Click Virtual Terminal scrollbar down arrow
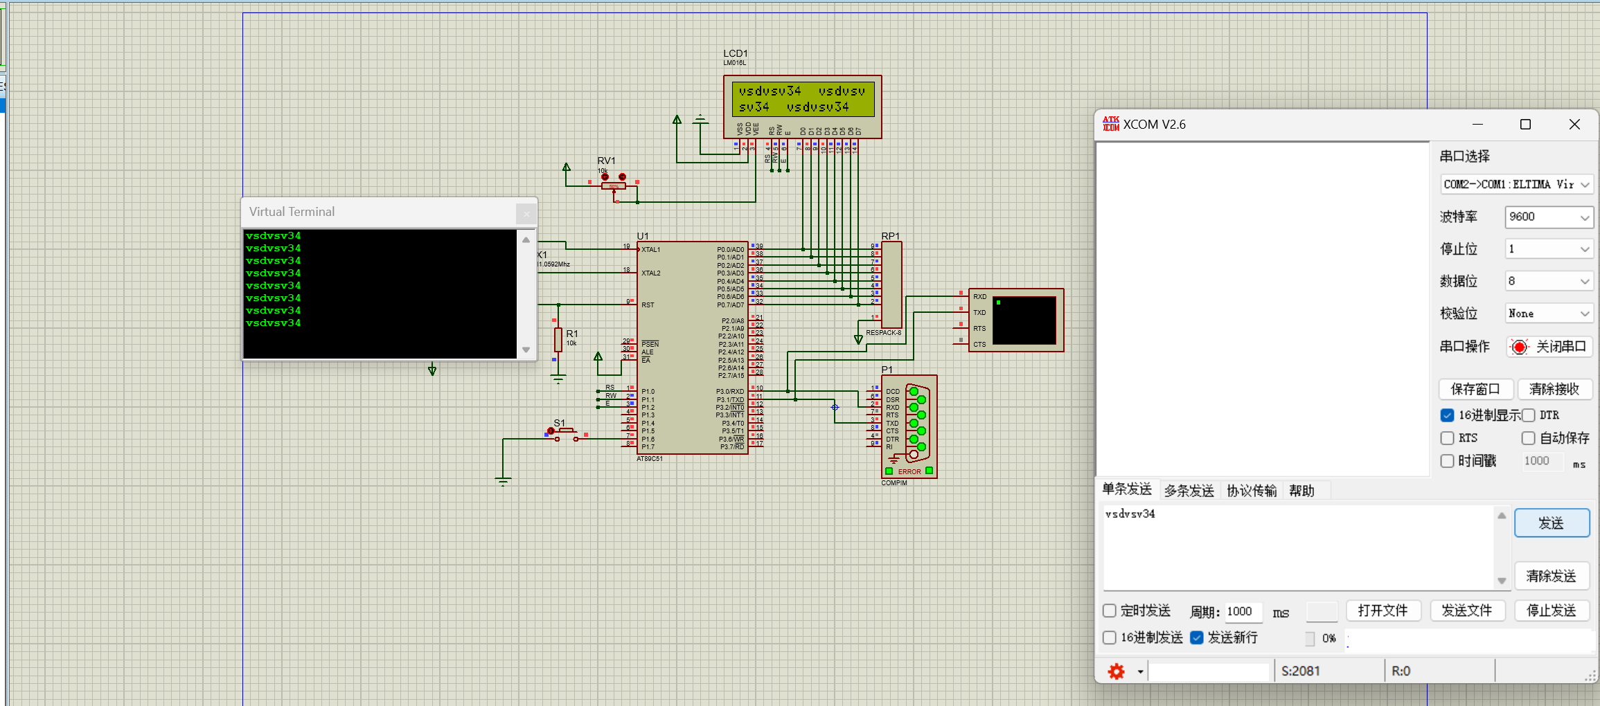The height and width of the screenshot is (706, 1600). (526, 350)
